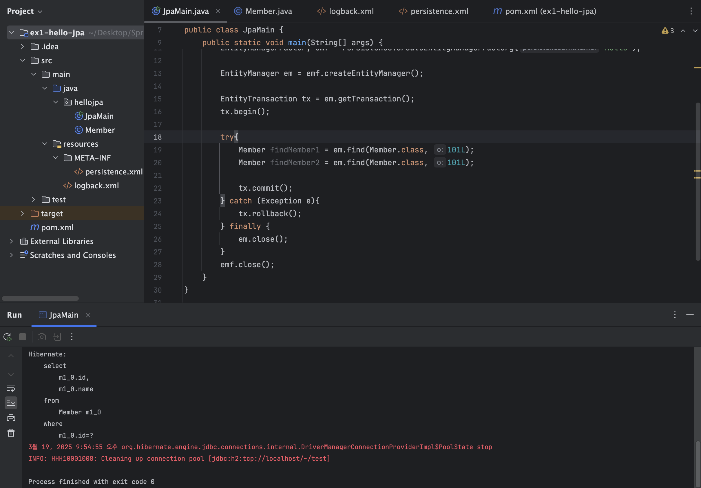Click the project tree horizontal scrollbar
701x488 pixels.
[x=40, y=298]
